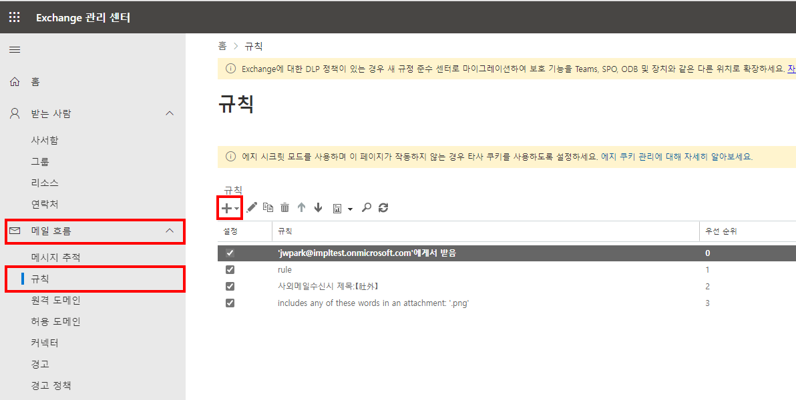Sort by 설정 column header
796x400 pixels.
tap(230, 231)
